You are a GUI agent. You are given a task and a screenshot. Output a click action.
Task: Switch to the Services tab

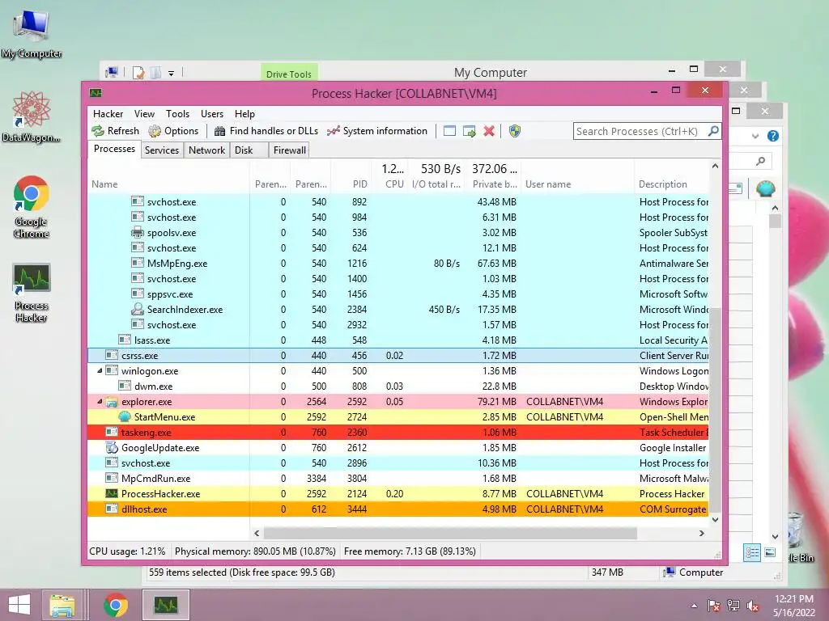click(x=162, y=150)
